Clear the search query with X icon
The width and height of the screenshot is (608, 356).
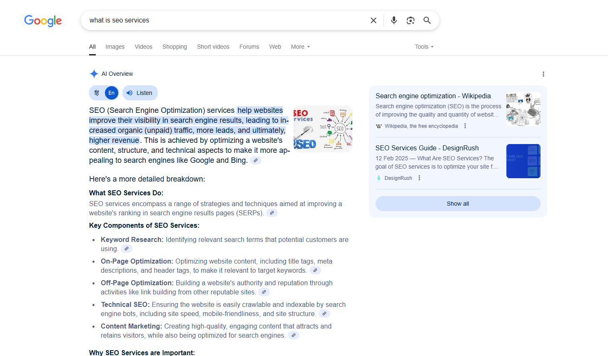pyautogui.click(x=374, y=20)
